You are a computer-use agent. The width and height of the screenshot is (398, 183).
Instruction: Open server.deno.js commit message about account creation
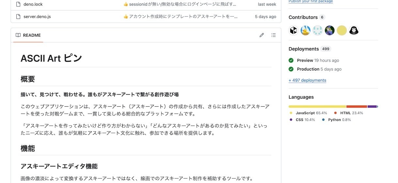(180, 16)
